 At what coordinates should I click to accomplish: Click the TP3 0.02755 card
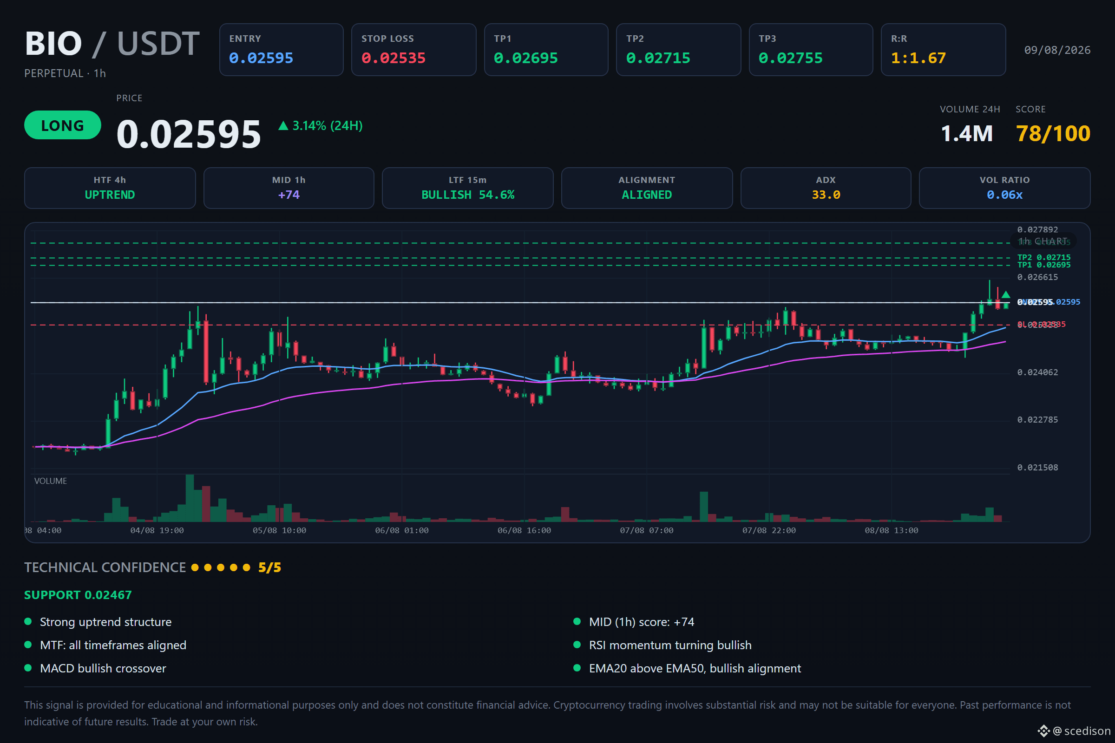tap(811, 50)
